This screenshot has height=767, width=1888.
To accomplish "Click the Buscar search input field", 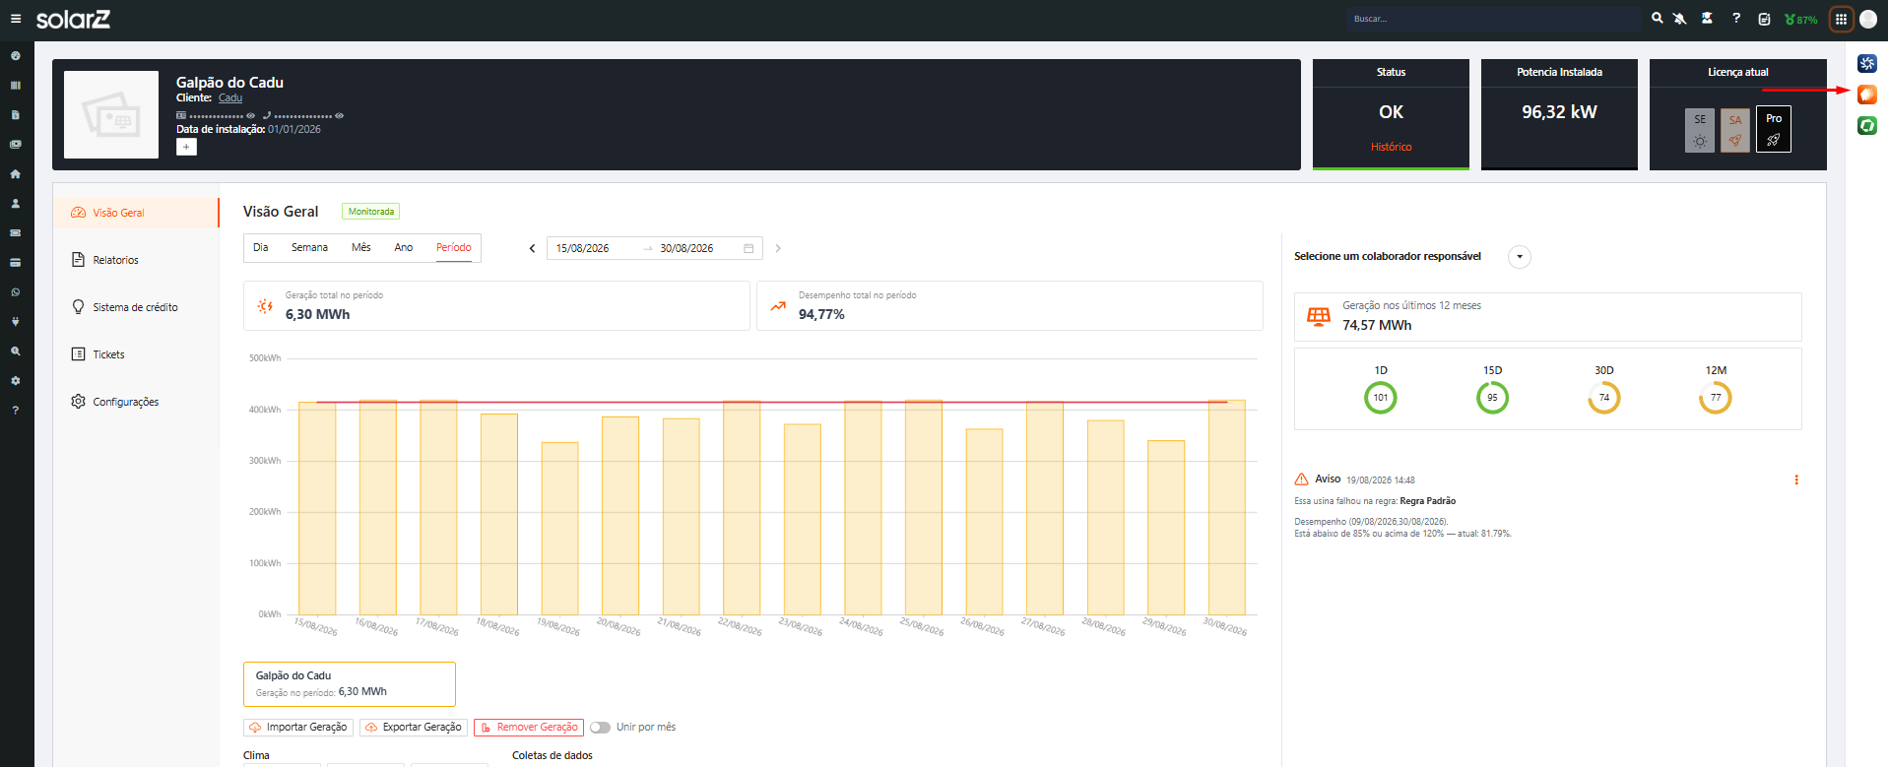I will point(1493,19).
